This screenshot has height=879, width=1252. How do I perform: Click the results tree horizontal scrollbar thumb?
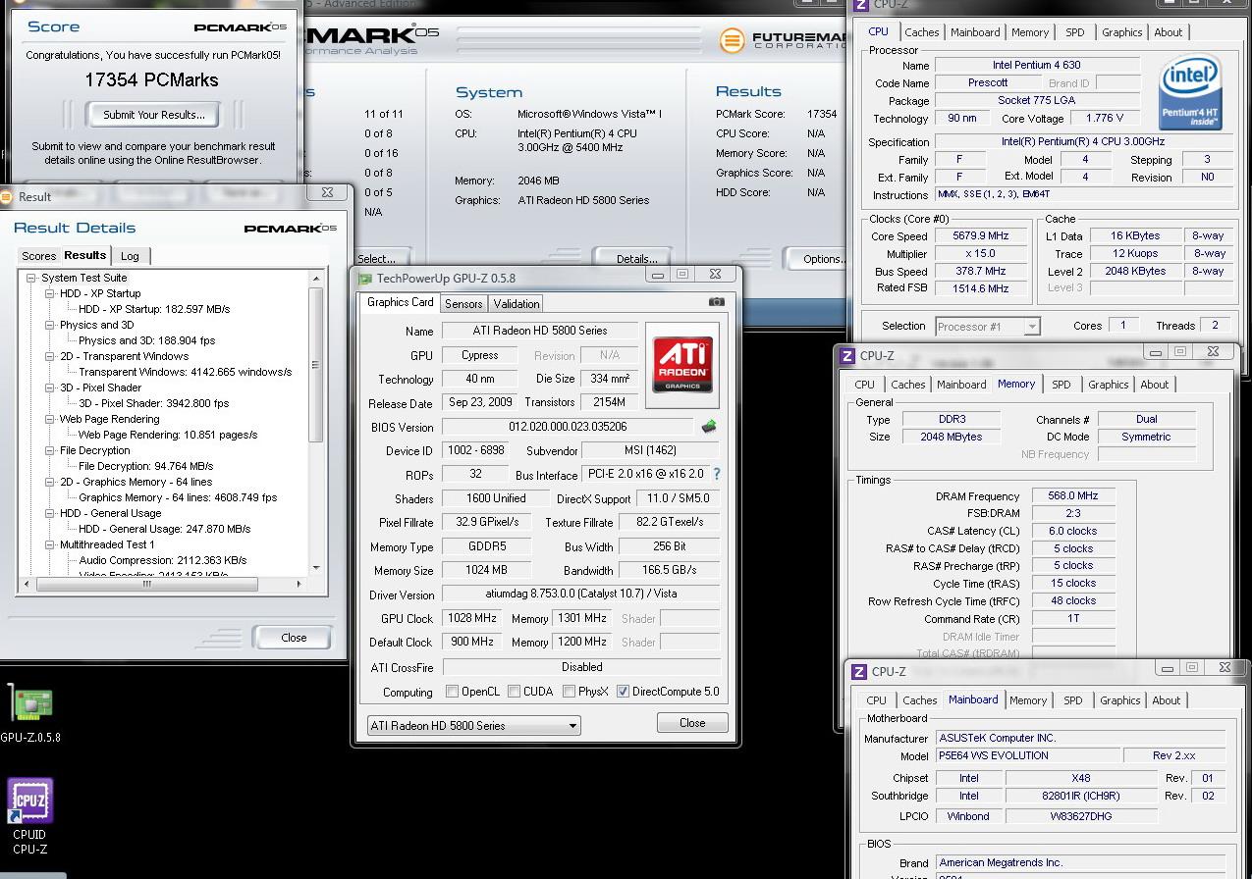(145, 584)
